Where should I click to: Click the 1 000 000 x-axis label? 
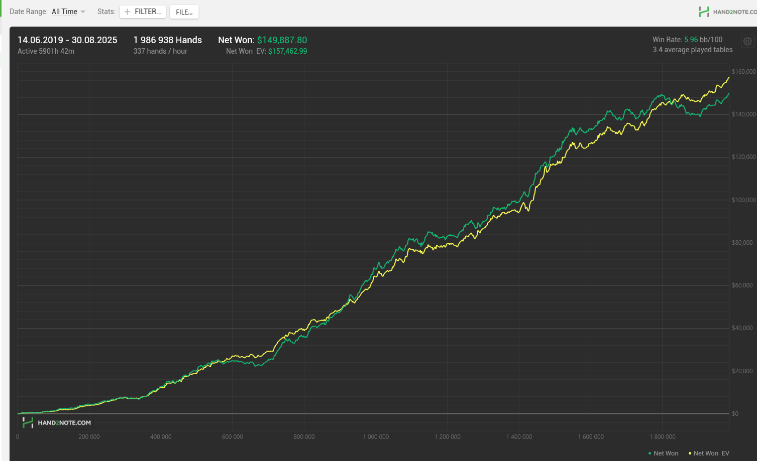[376, 437]
